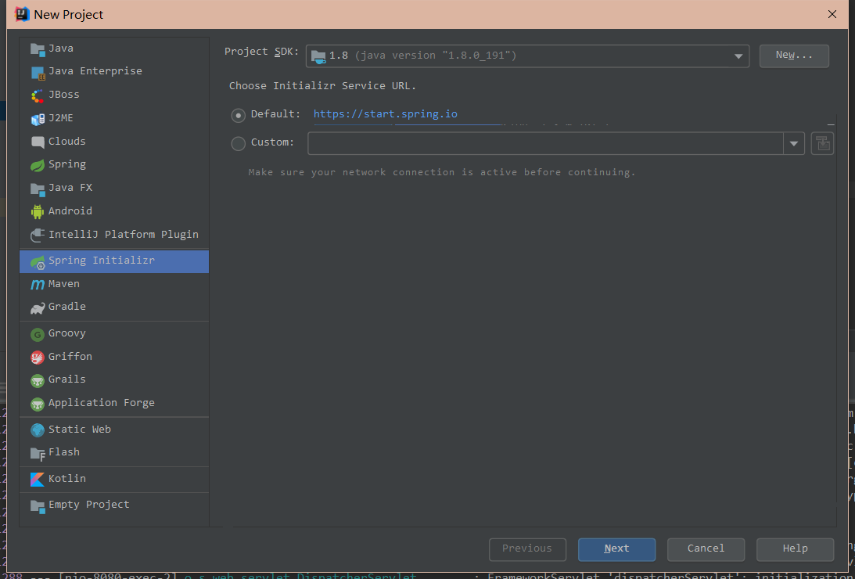
Task: Click the Spring Initializr leaf icon
Action: 38,262
